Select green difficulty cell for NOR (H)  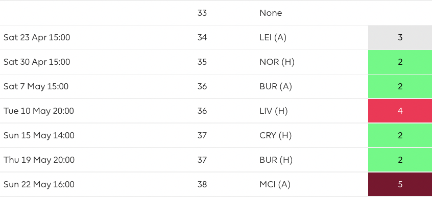pyautogui.click(x=400, y=62)
